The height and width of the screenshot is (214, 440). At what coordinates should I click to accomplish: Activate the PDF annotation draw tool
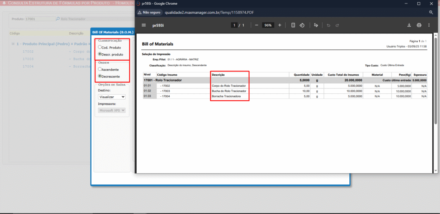tap(316, 25)
